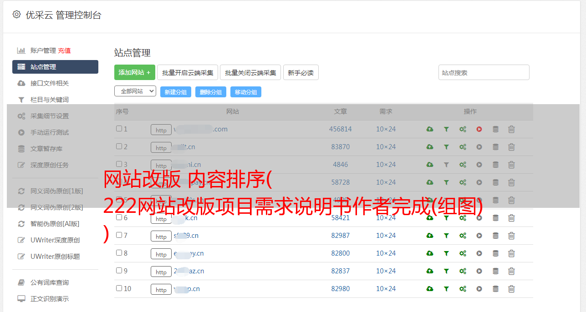
Task: Tick the checkbox for site row 8
Action: point(119,253)
